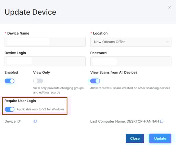Turn on the View Only switch
The width and height of the screenshot is (176, 148).
[38, 81]
